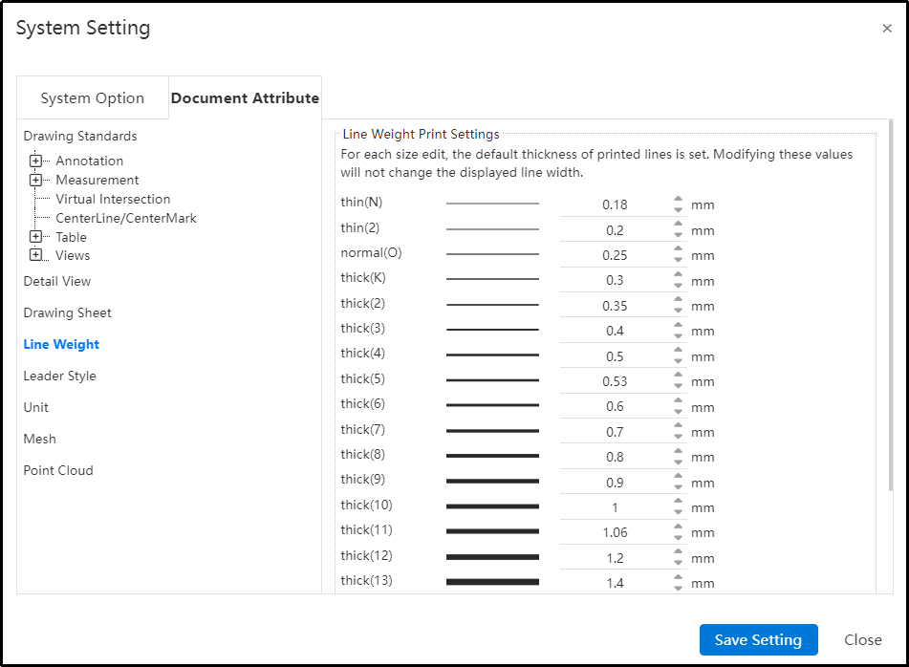Click the settings panel vertical scrollbar
The image size is (909, 667).
point(891,306)
